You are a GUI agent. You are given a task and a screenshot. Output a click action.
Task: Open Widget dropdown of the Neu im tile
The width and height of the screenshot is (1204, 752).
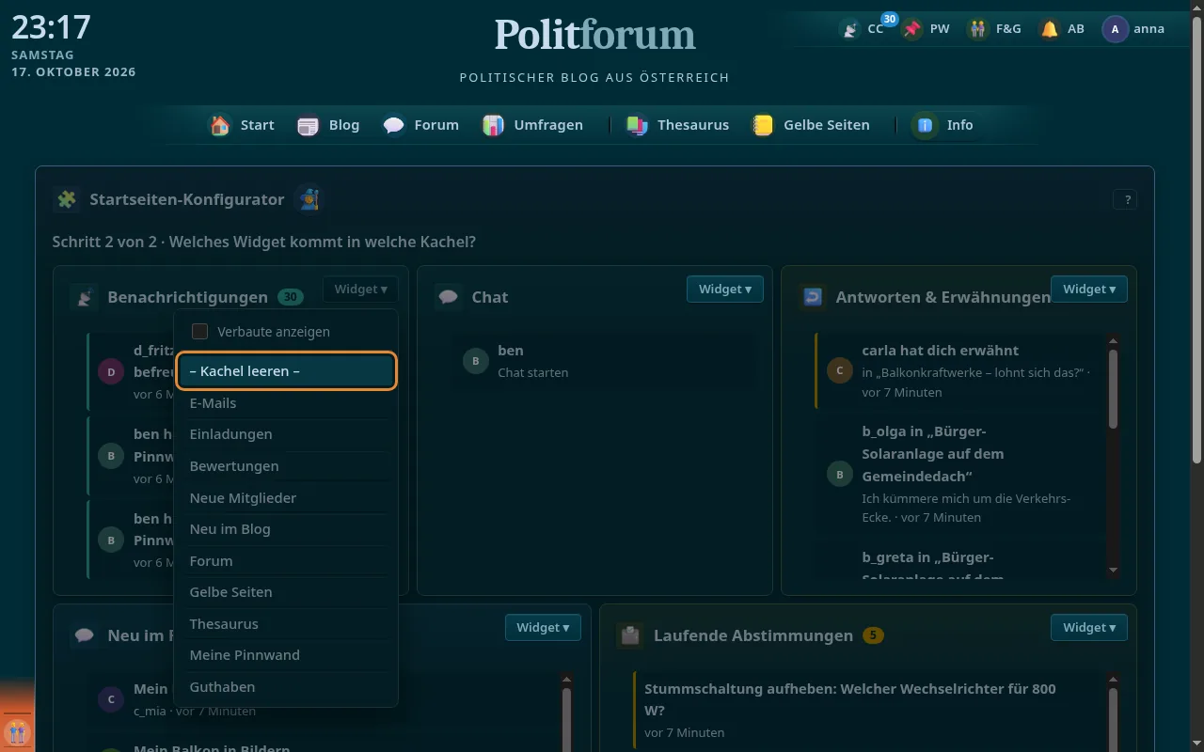pos(543,628)
